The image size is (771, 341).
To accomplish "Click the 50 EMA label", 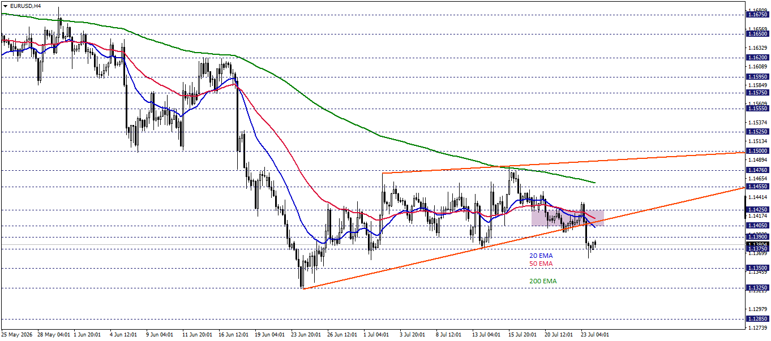I will click(x=541, y=264).
